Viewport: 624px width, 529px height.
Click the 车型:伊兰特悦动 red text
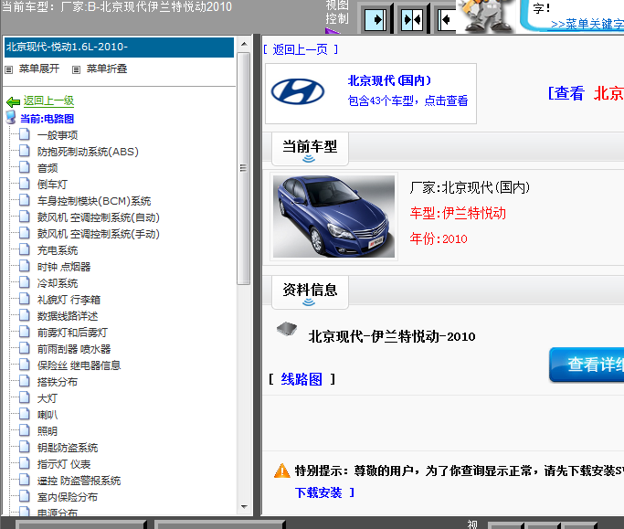point(458,214)
